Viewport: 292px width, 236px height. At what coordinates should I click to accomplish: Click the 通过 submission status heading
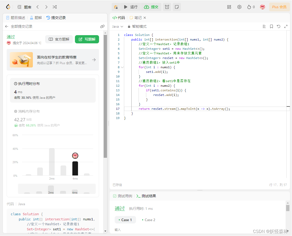tap(11, 37)
